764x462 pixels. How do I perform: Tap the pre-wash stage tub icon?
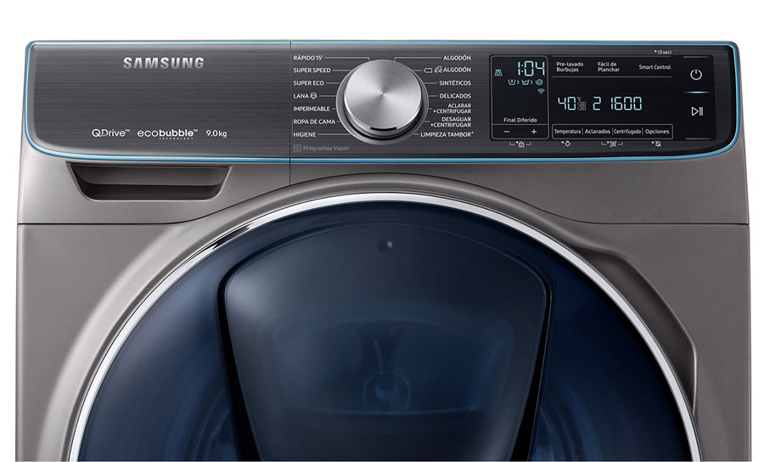pyautogui.click(x=512, y=82)
